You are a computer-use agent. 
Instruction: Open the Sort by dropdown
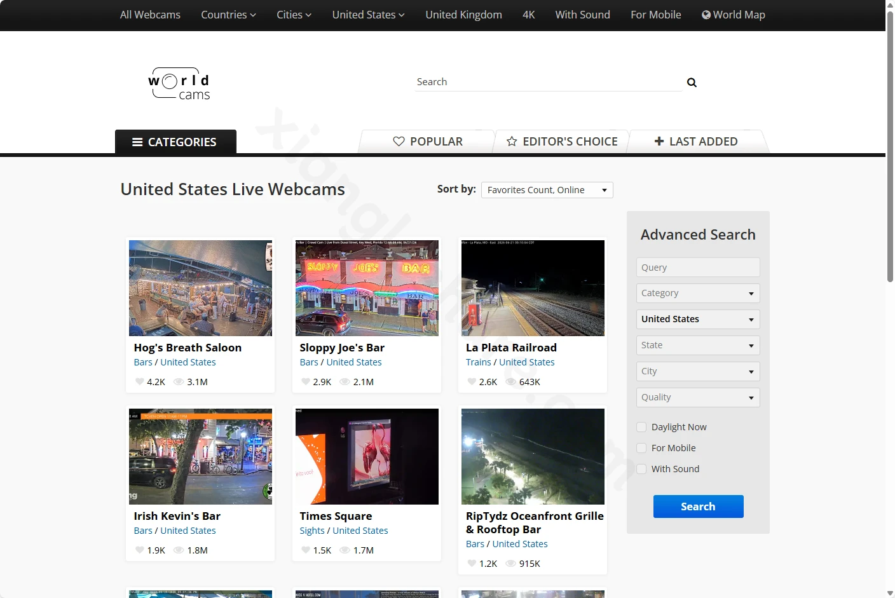547,190
